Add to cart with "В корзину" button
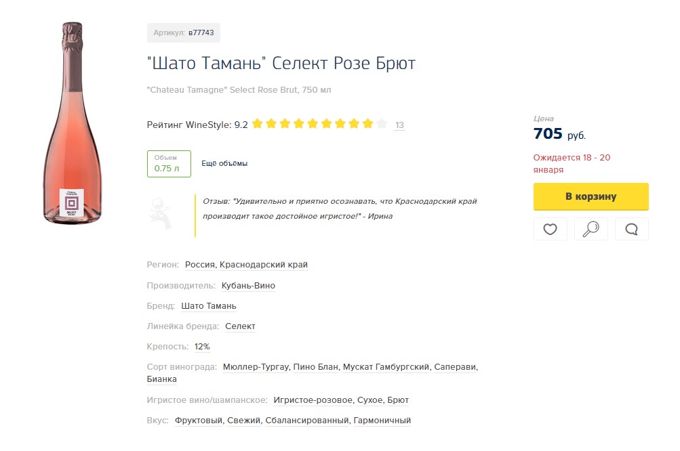 (591, 196)
